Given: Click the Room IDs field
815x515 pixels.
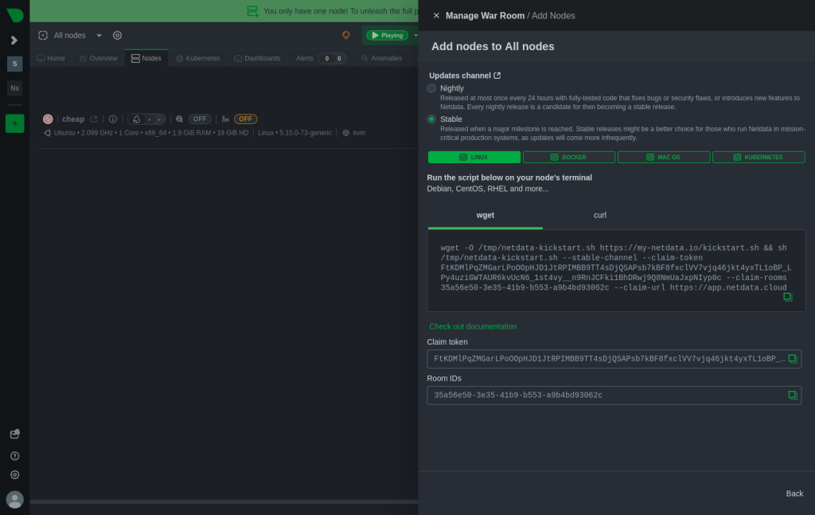Looking at the screenshot, I should 614,395.
